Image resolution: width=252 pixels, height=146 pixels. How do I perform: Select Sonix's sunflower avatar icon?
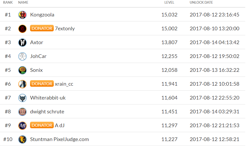[22, 70]
